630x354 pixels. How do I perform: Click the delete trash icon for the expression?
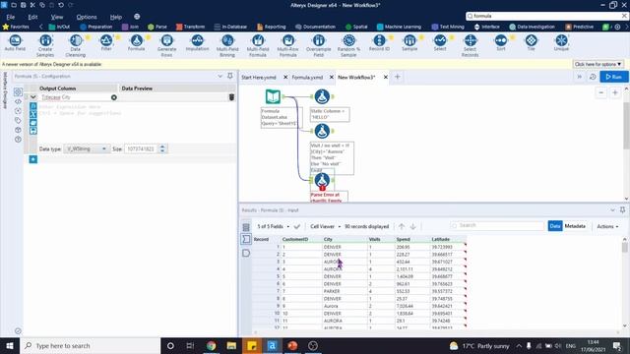231,97
